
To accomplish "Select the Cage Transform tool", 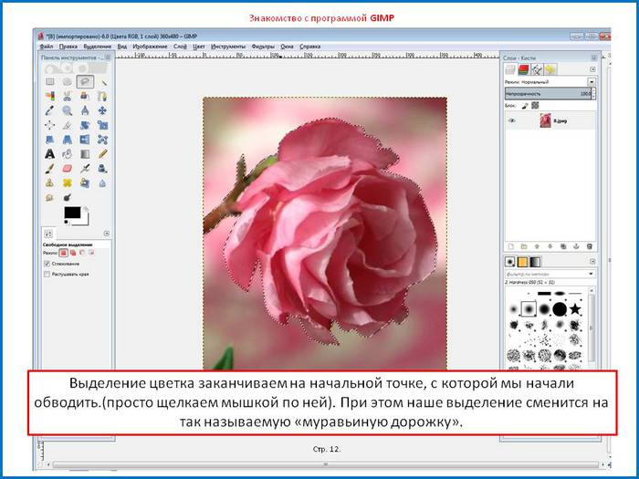I will [102, 140].
